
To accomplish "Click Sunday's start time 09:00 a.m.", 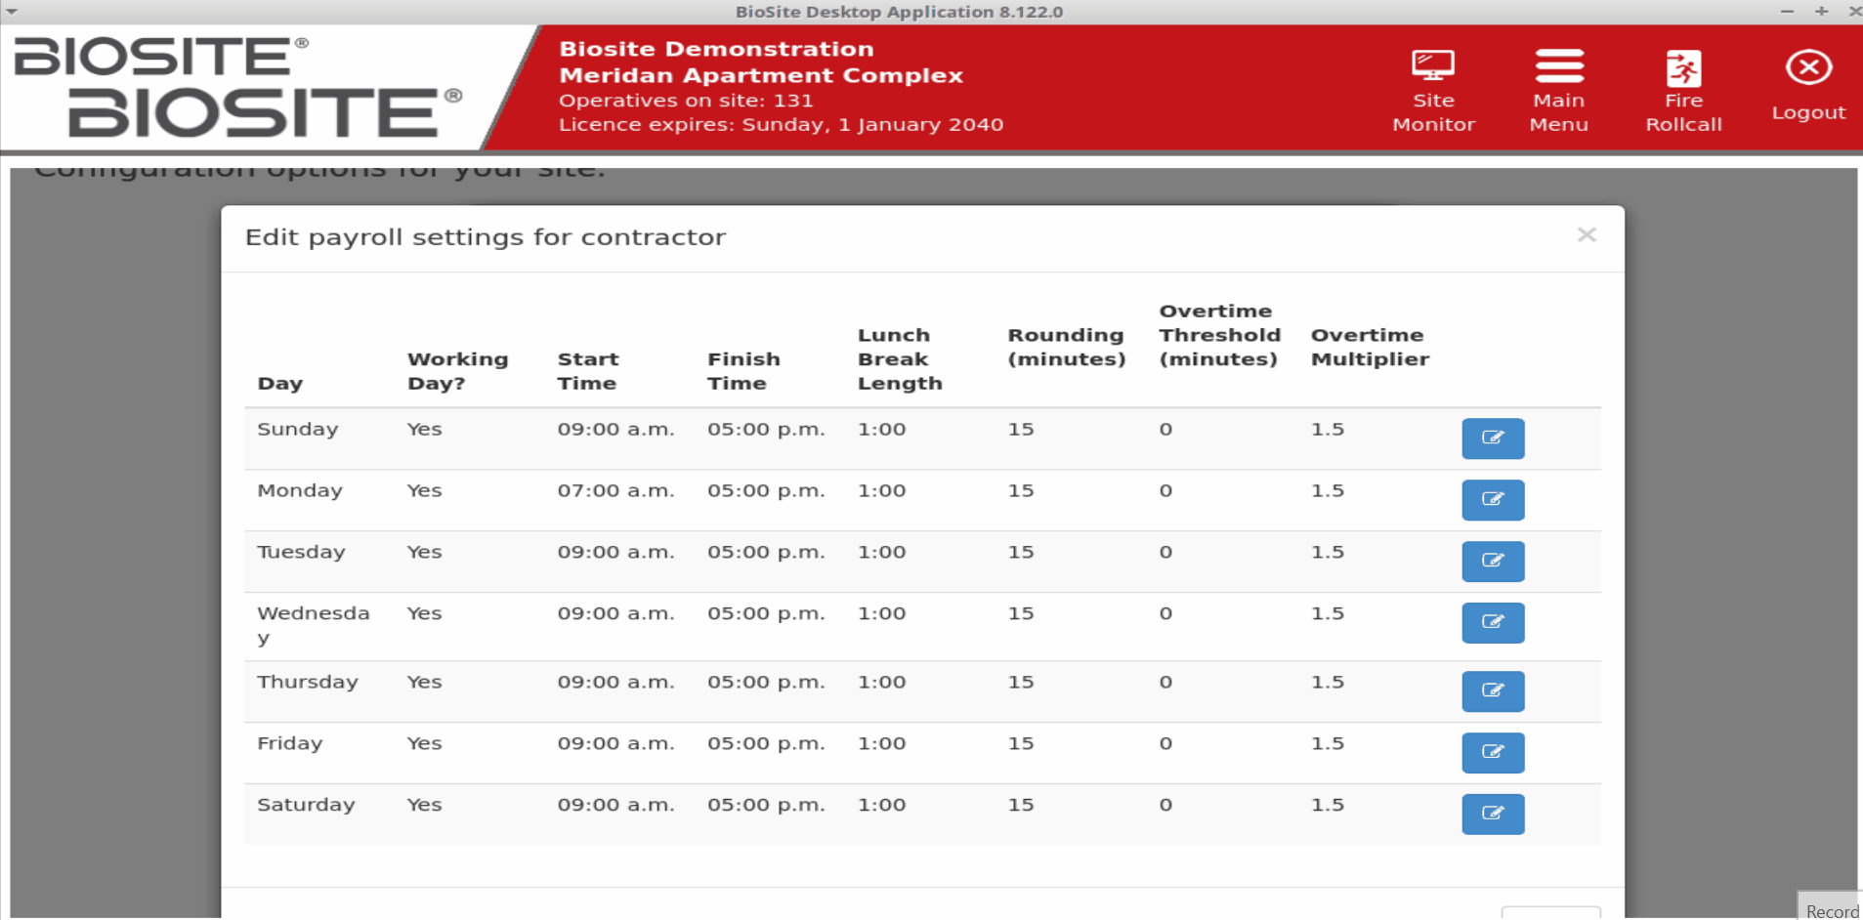I will point(615,429).
